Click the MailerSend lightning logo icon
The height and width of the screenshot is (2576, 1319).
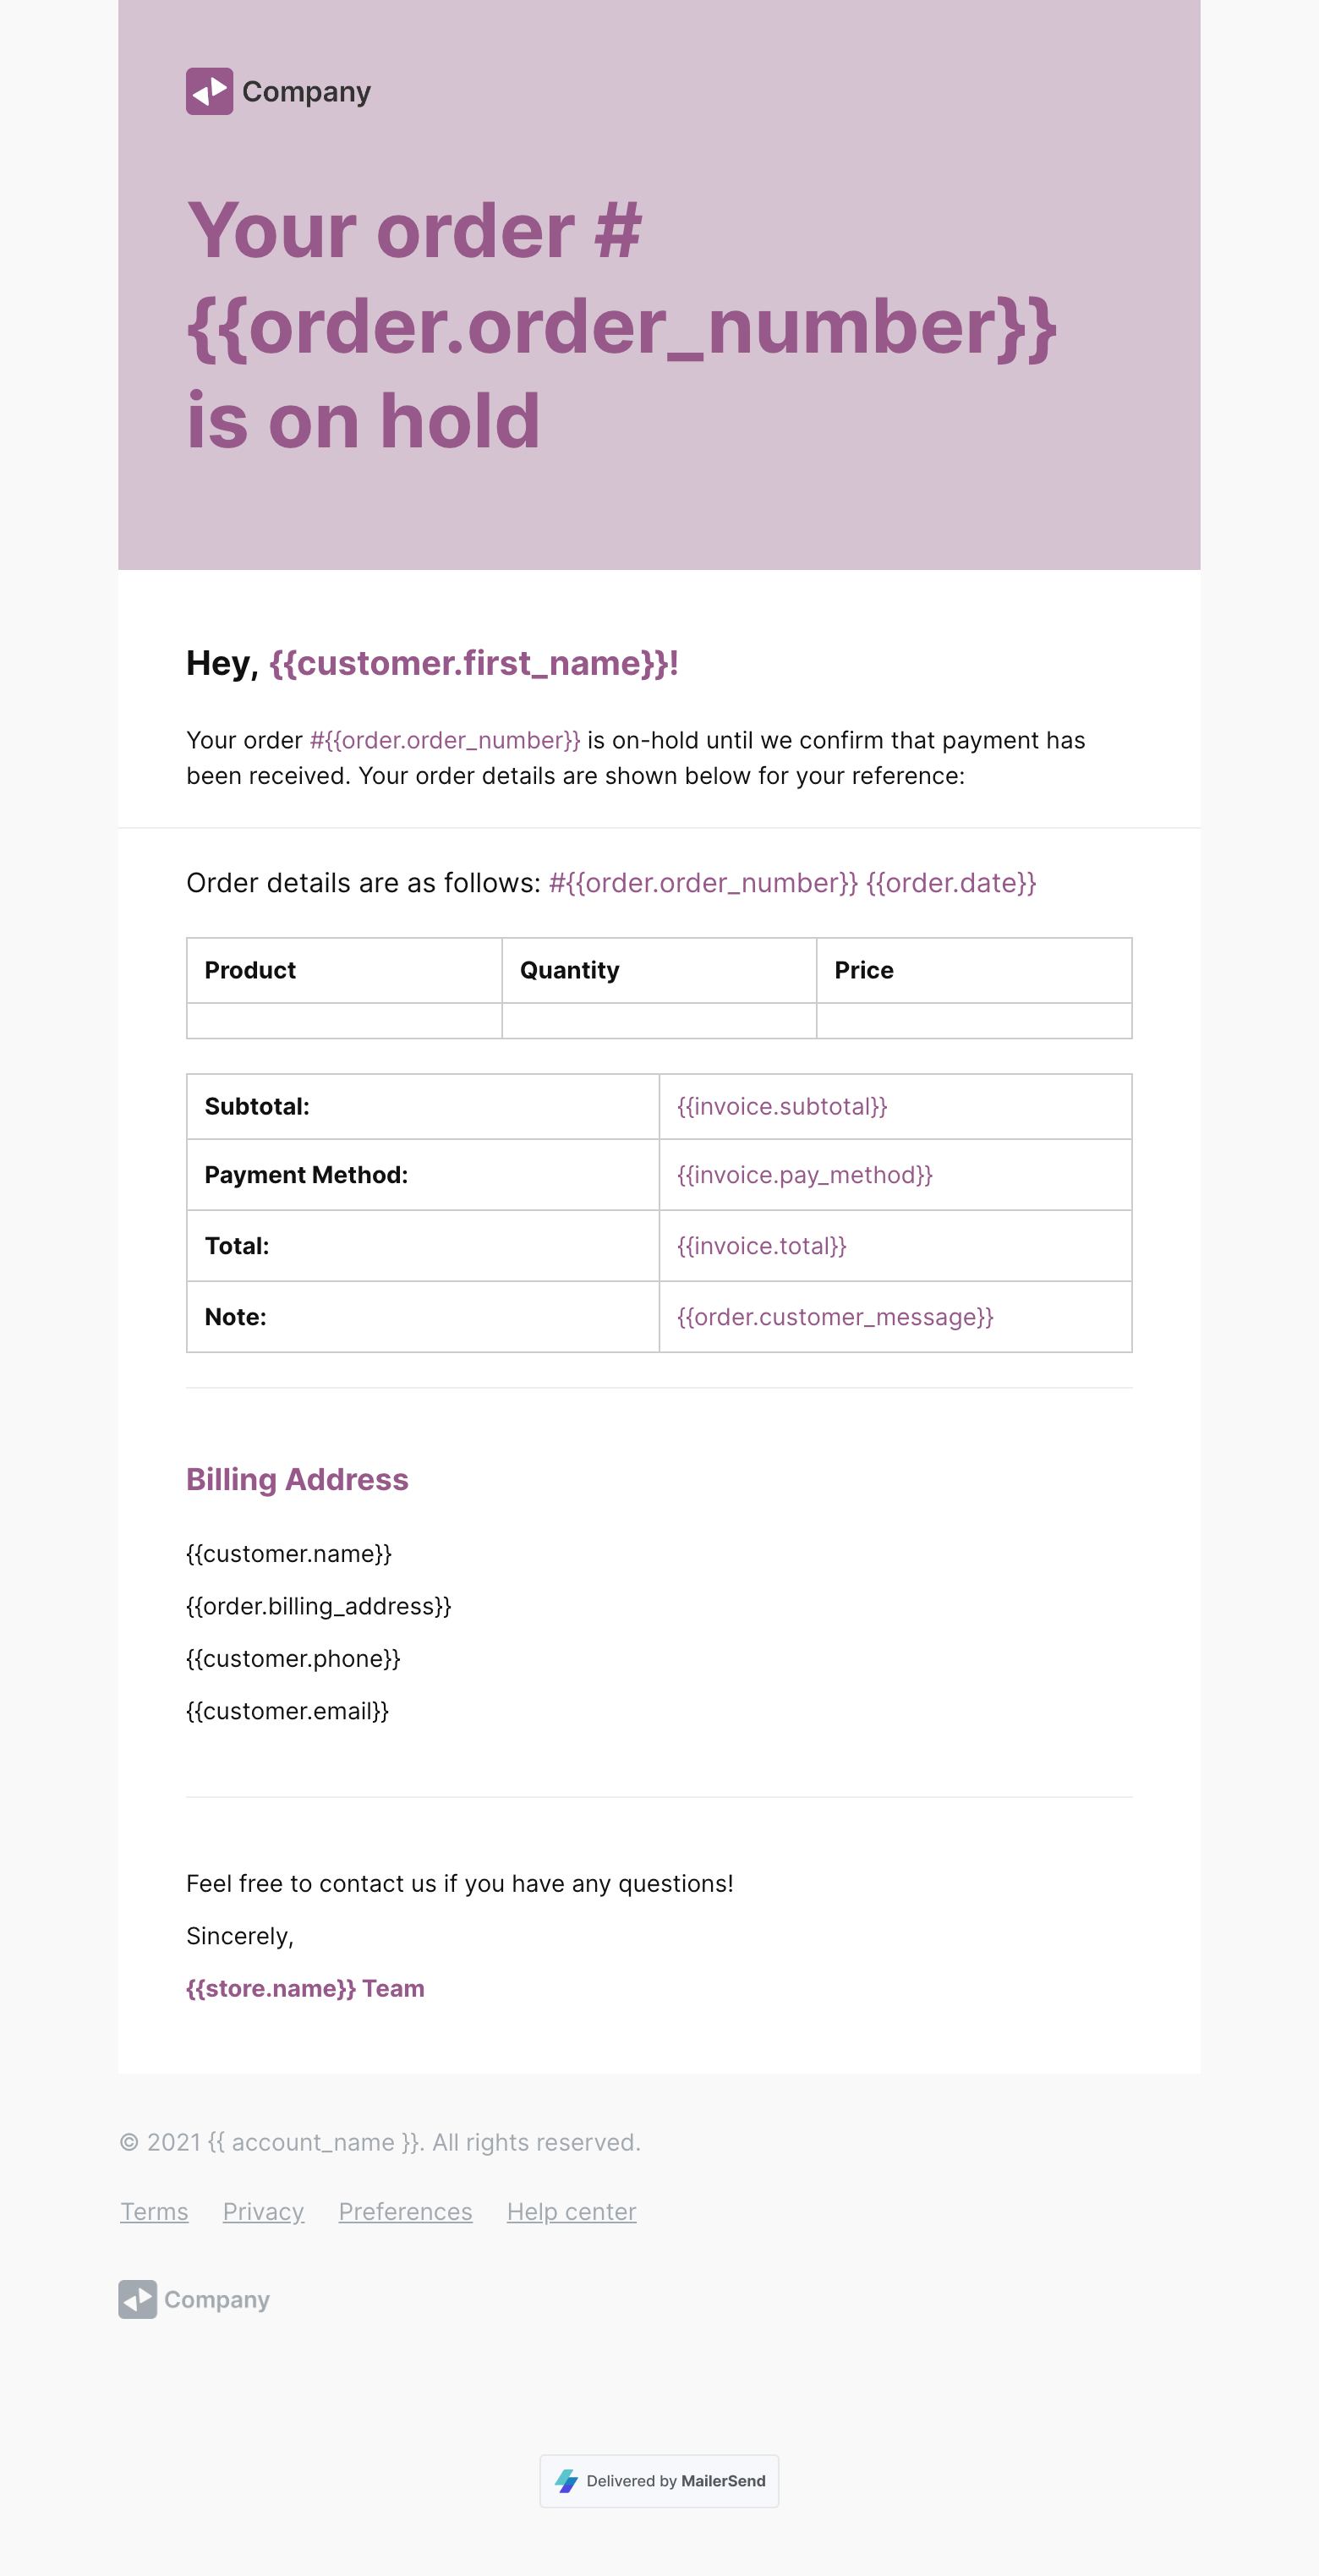click(x=566, y=2480)
